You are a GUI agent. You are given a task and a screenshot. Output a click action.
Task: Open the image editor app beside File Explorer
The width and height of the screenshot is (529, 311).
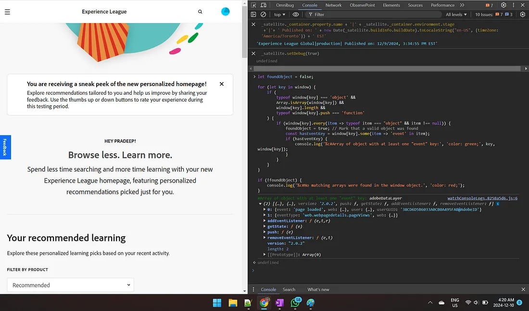248,302
